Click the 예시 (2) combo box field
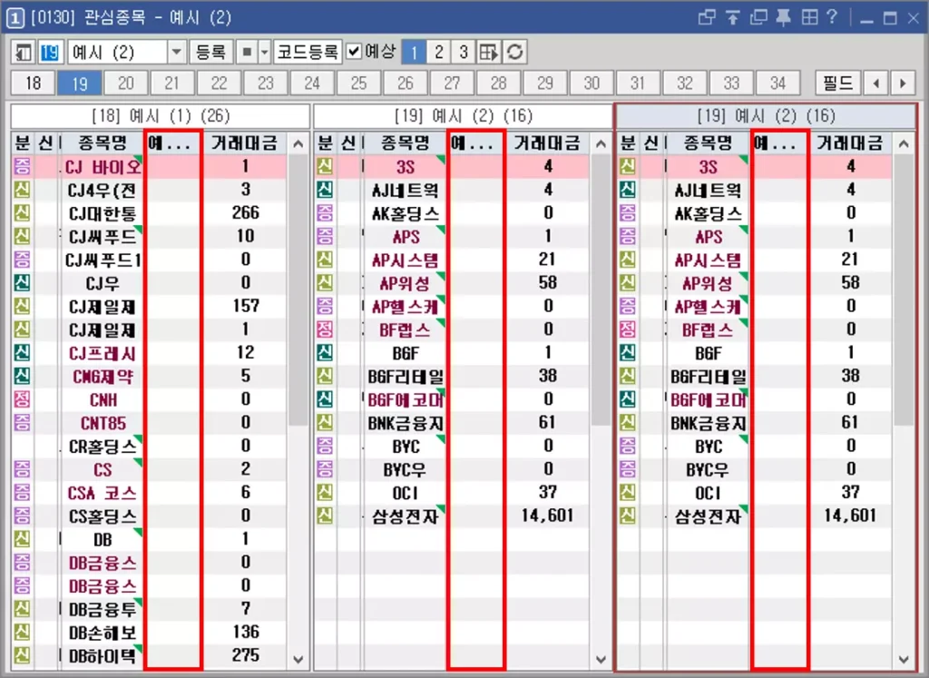This screenshot has height=678, width=929. [x=118, y=52]
